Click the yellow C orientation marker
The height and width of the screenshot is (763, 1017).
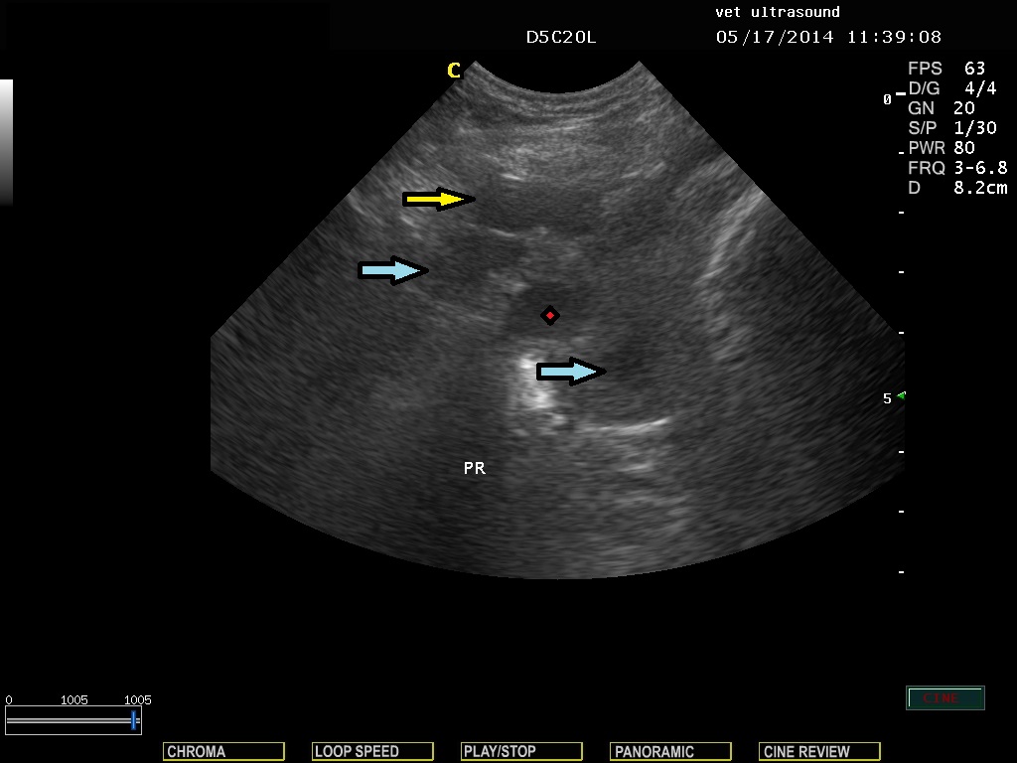[x=454, y=71]
